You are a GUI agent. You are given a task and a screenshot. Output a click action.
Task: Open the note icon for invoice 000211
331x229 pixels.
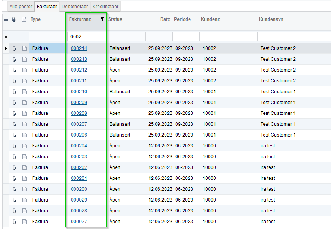24,81
